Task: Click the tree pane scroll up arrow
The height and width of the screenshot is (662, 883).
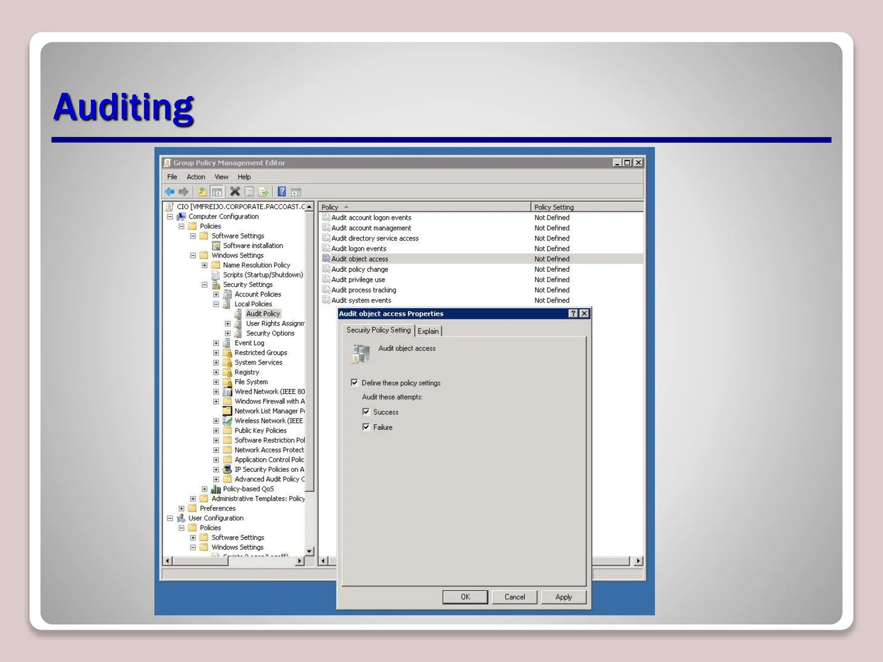Action: [309, 207]
